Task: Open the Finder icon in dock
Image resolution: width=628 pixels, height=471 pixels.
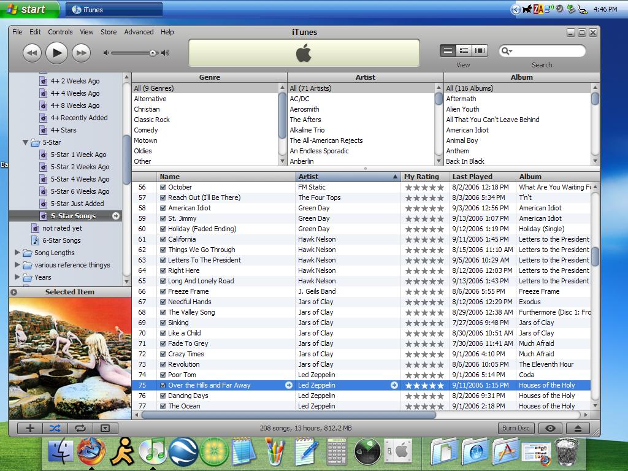Action: point(61,451)
